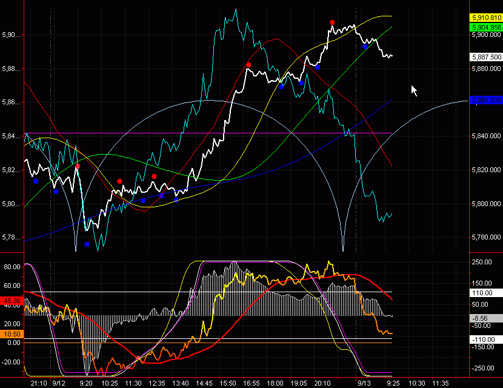
Task: Click the yellow 5,910.810 price label
Action: coord(485,18)
